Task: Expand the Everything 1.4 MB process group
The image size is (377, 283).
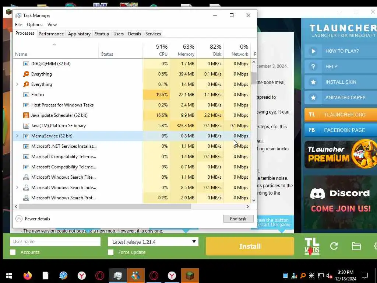Action: [17, 84]
